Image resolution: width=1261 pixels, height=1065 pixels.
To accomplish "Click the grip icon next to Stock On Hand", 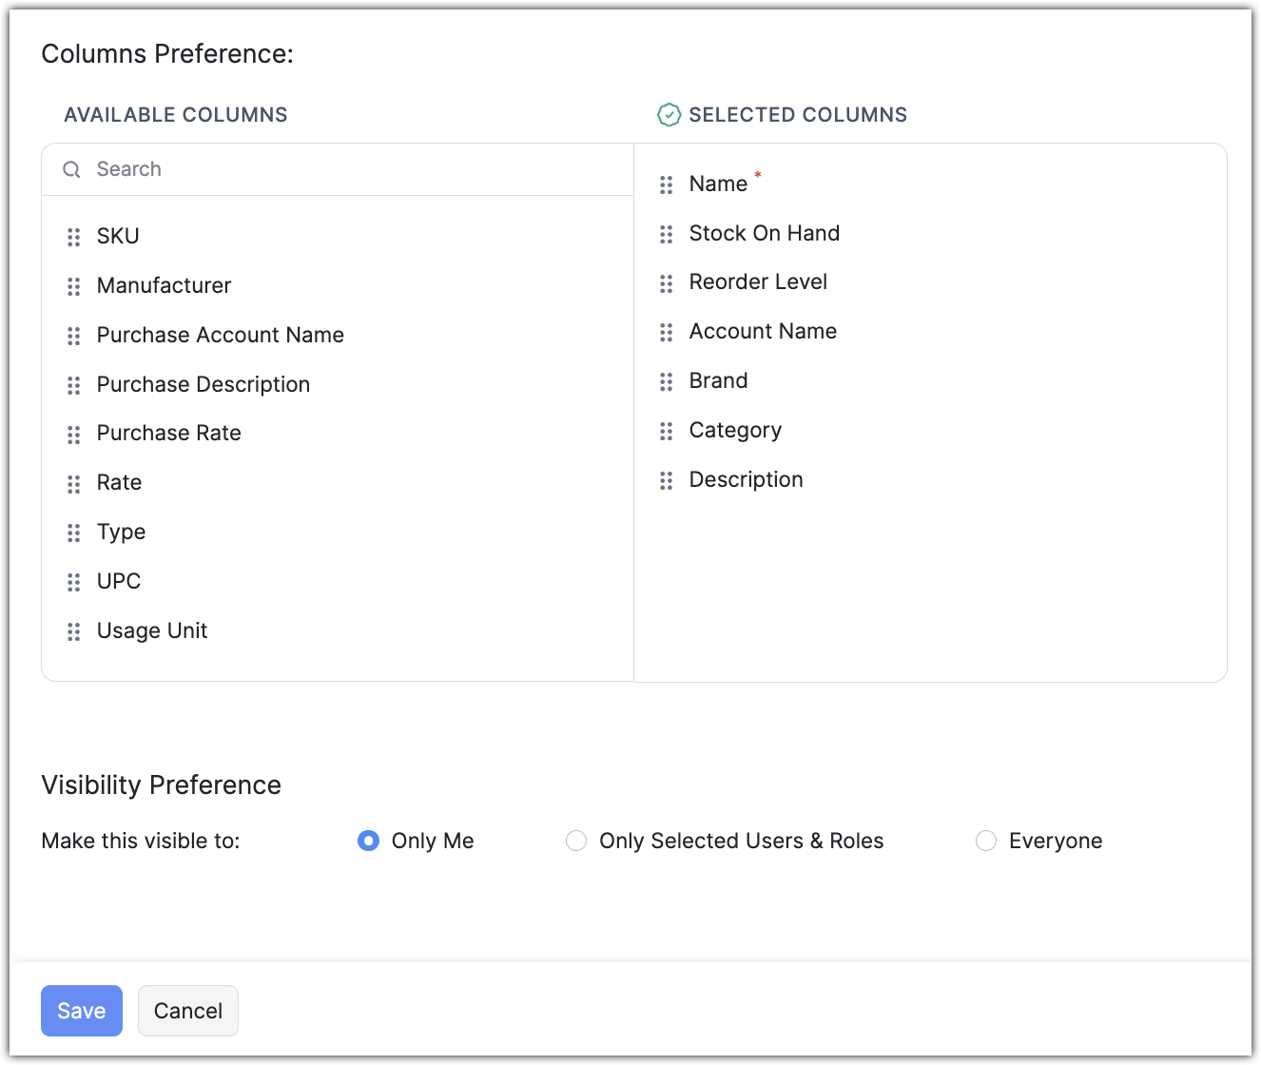I will click(x=666, y=234).
